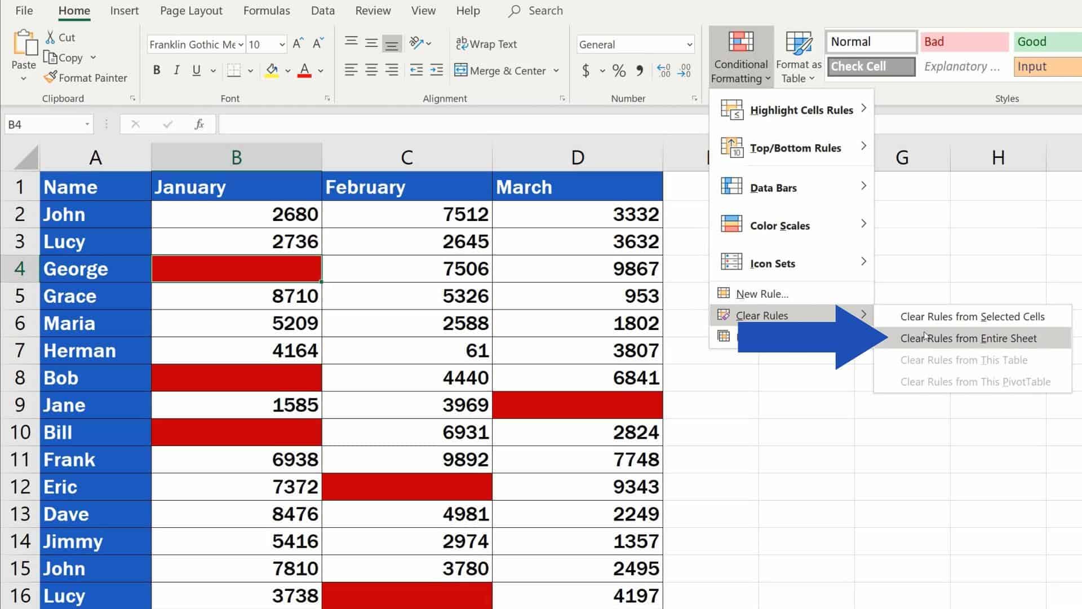Toggle Bold formatting button
Screen dimensions: 1082x609
click(x=156, y=70)
